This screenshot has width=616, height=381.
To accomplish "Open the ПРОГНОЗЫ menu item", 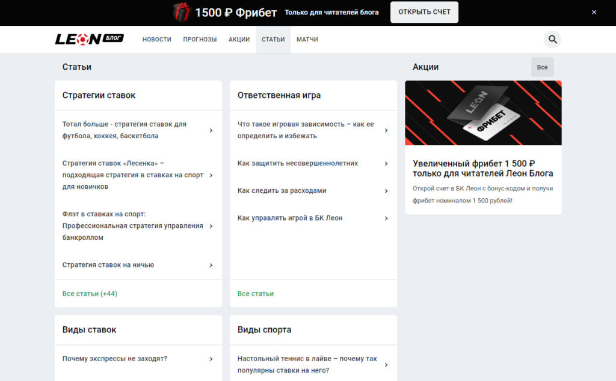I will [200, 40].
